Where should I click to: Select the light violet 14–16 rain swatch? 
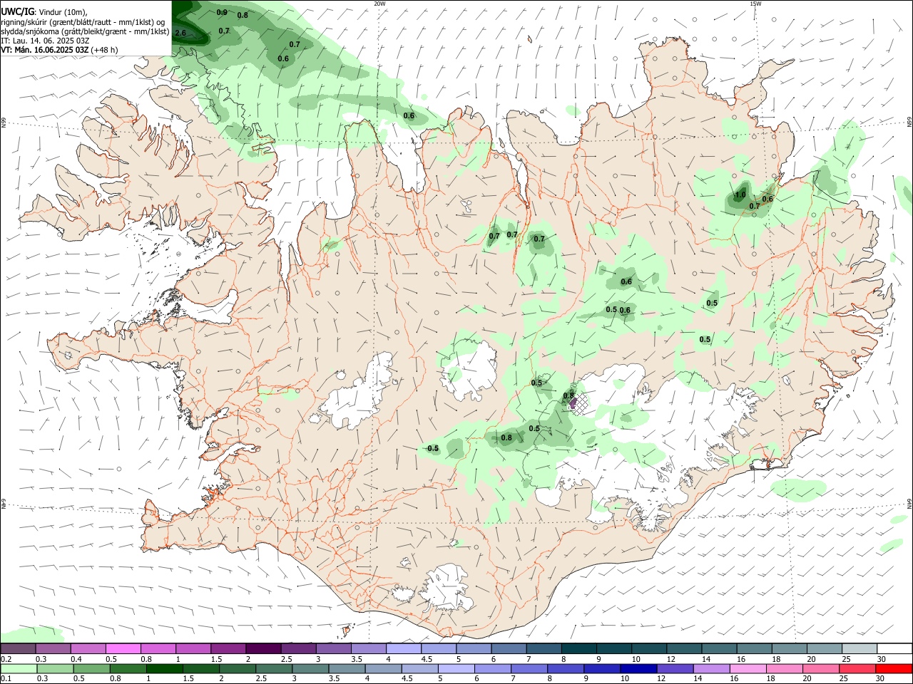710,668
